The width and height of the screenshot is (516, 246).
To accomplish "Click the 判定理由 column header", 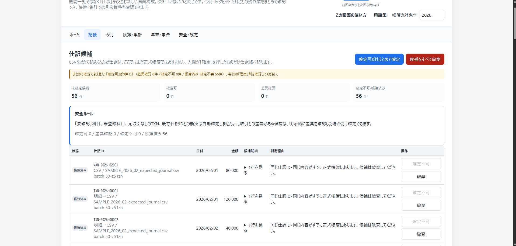I will (277, 151).
